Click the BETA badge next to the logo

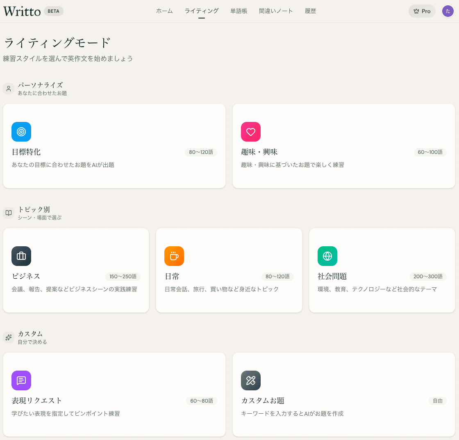[53, 11]
